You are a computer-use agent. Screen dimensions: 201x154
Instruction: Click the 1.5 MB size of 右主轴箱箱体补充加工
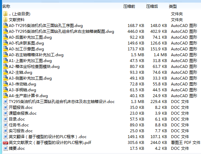[x=137, y=55]
